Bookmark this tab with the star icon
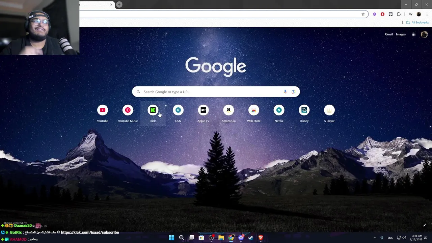This screenshot has height=243, width=432. (363, 14)
